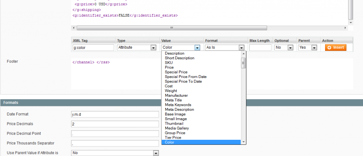
Task: Open the Type dropdown showing Attribute
Action: point(137,47)
